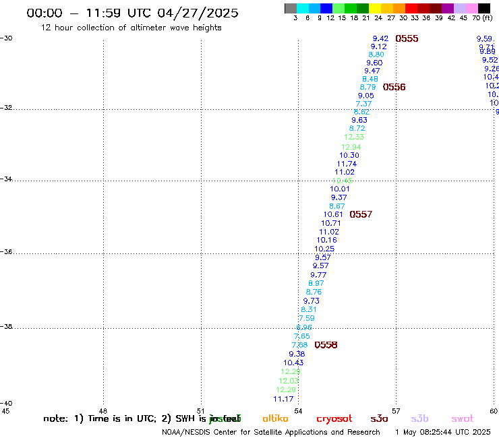Click the 10.01 wave height value

tap(340, 189)
